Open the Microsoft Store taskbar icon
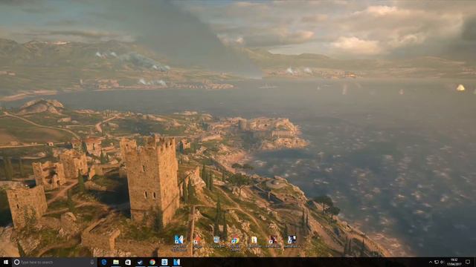476x267 pixels. tap(128, 262)
